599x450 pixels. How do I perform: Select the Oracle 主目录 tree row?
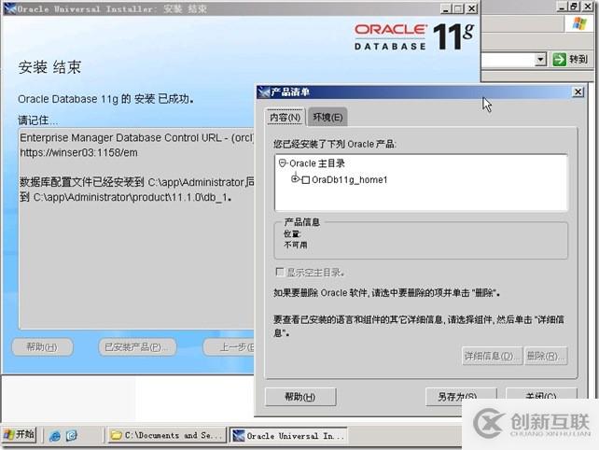(x=316, y=163)
